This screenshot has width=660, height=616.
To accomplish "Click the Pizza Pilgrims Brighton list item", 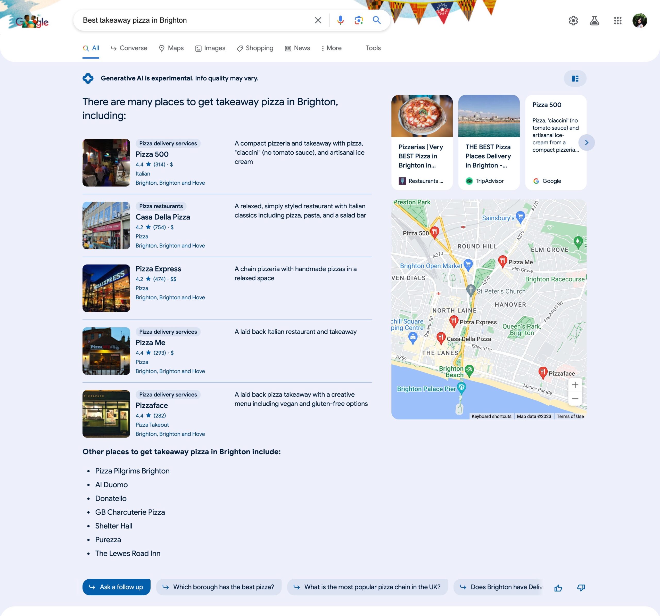I will click(132, 471).
